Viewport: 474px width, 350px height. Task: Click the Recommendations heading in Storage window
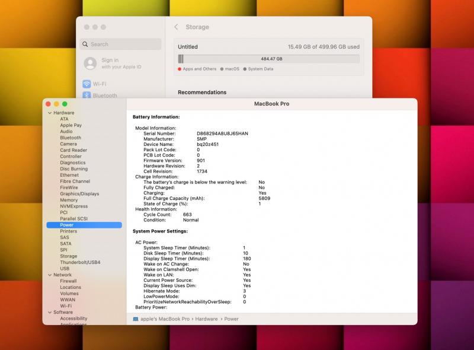[202, 93]
